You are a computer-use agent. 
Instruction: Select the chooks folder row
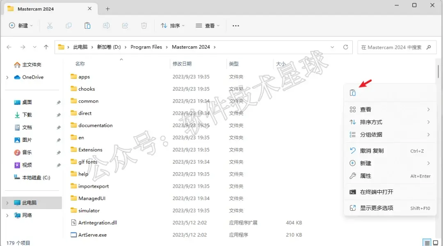pyautogui.click(x=187, y=89)
